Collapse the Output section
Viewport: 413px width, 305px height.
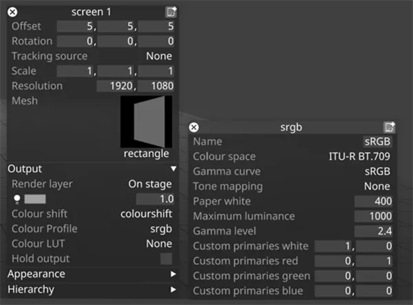[173, 169]
